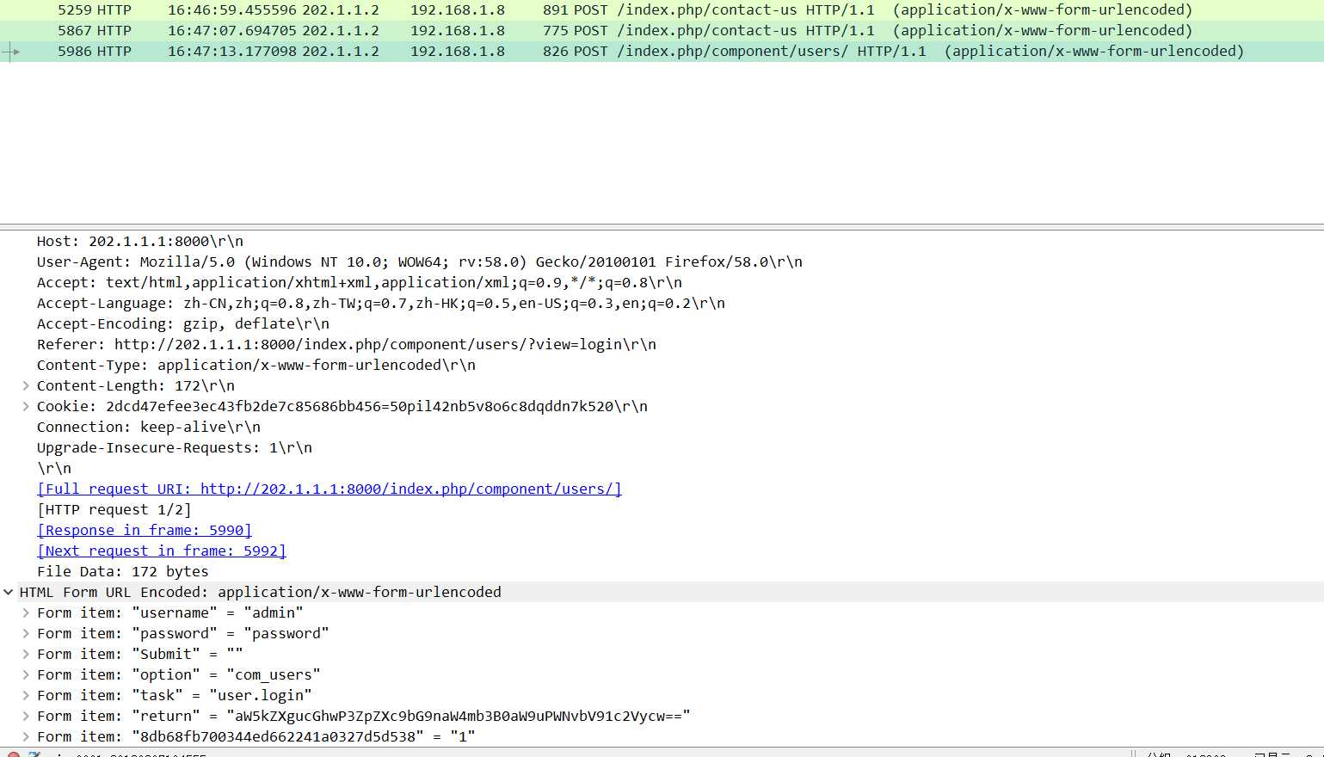1324x757 pixels.
Task: Click length value 891 in packet list
Action: [x=555, y=10]
